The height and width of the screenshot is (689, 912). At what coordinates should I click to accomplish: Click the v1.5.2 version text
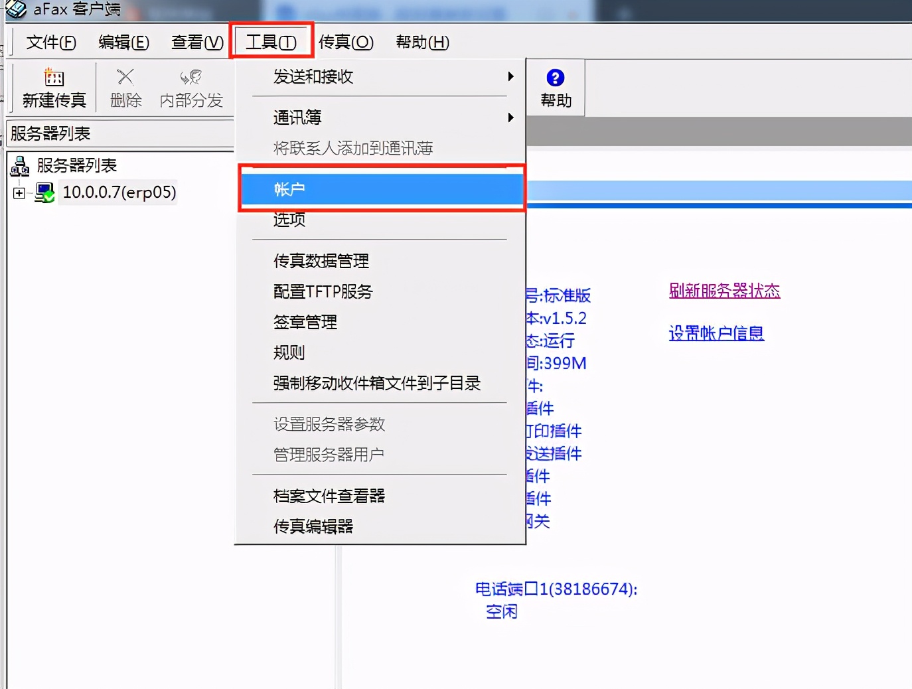pyautogui.click(x=565, y=318)
